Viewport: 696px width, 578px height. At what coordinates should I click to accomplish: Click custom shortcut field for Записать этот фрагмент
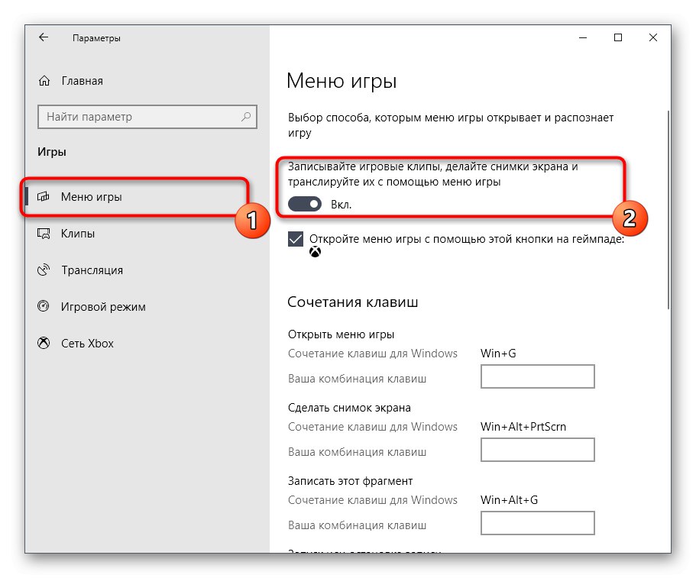pyautogui.click(x=537, y=523)
